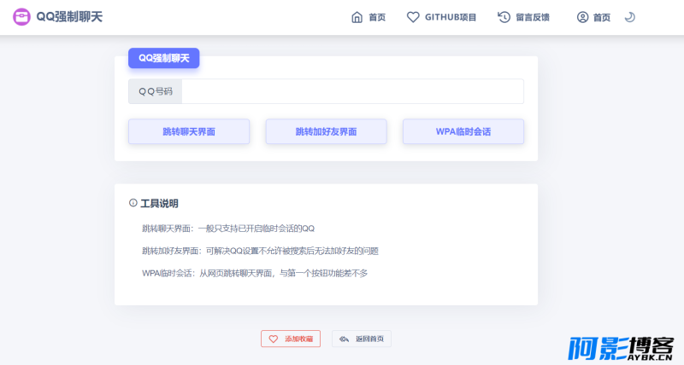Click the WPA临时会话 button
Viewport: 684px width, 365px height.
click(463, 131)
